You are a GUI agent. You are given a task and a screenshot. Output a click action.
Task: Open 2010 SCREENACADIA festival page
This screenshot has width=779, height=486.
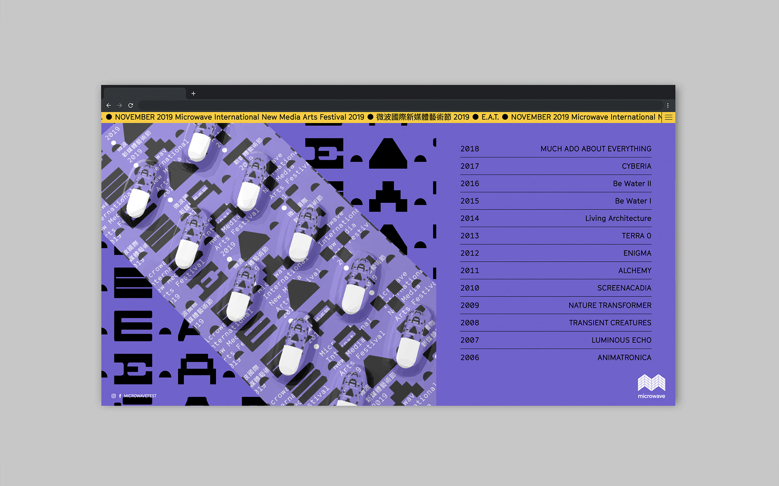(x=624, y=288)
